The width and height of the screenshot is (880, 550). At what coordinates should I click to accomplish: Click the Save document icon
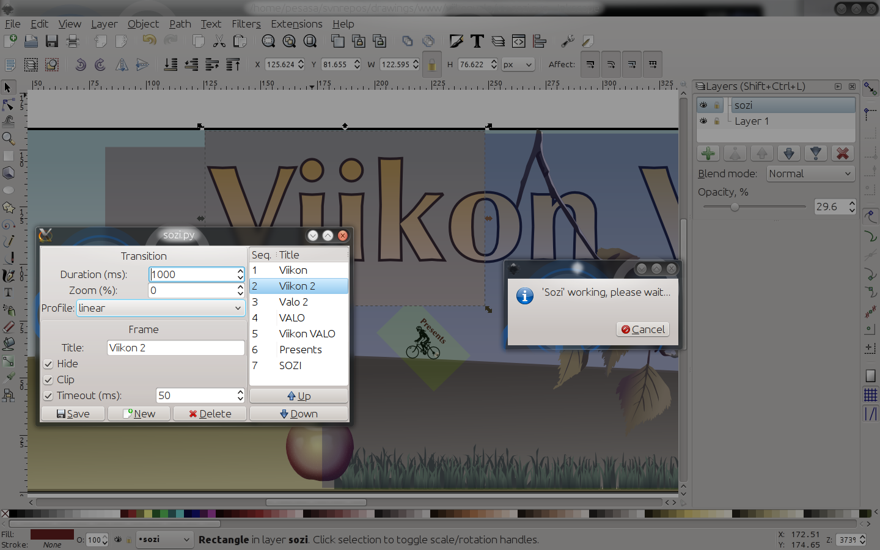tap(52, 41)
